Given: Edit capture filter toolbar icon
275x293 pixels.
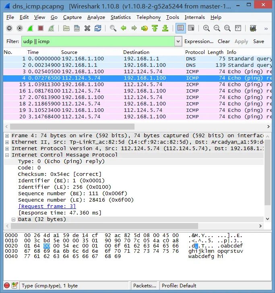Looking at the screenshot, I should 253,29.
